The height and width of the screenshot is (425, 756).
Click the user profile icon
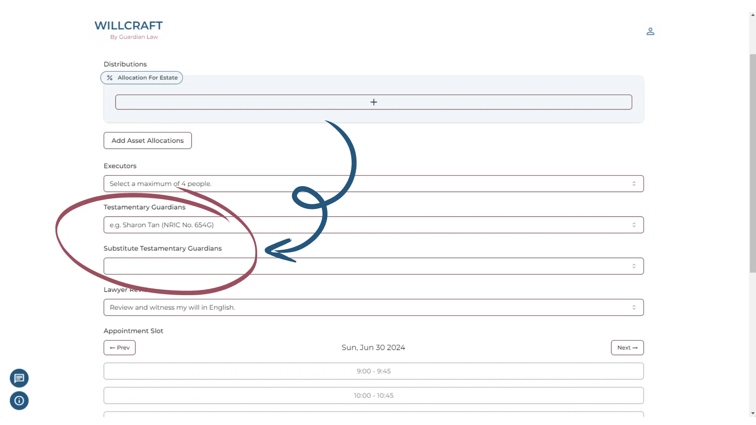pos(650,31)
